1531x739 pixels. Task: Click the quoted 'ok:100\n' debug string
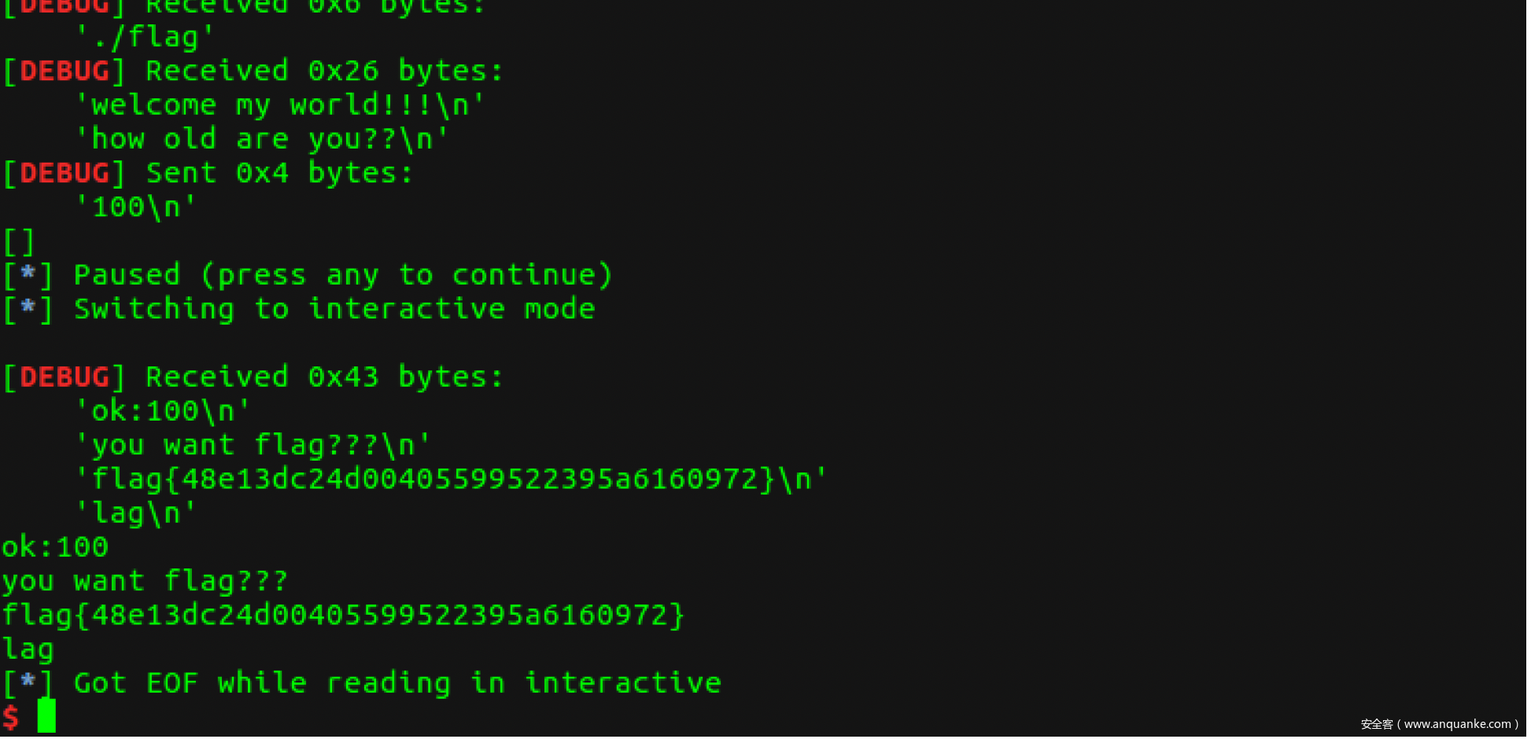163,411
